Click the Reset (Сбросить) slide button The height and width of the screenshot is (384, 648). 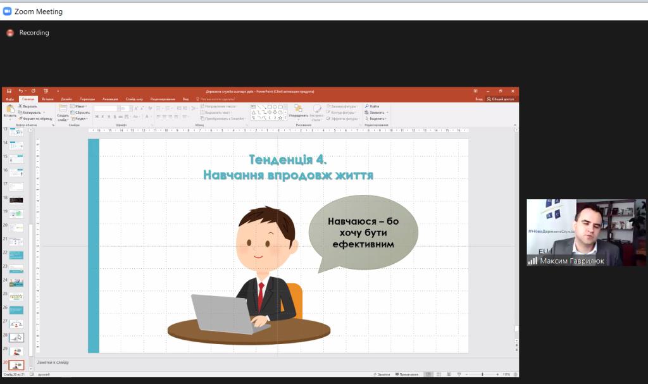82,112
